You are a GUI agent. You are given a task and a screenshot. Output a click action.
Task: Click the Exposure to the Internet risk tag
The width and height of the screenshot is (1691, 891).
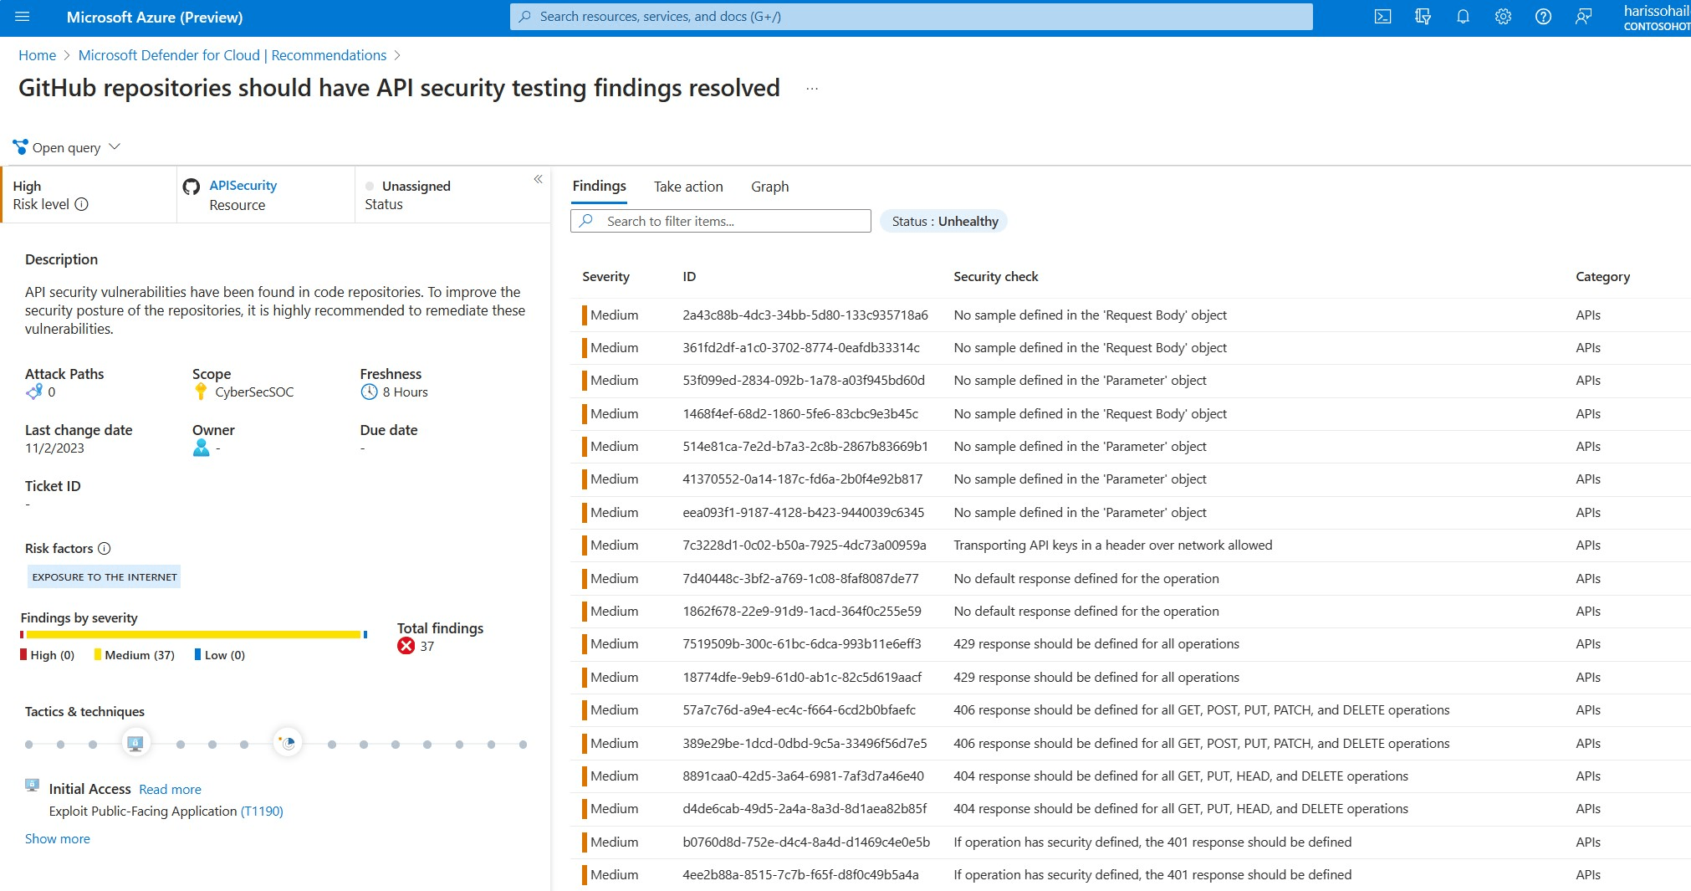(103, 576)
